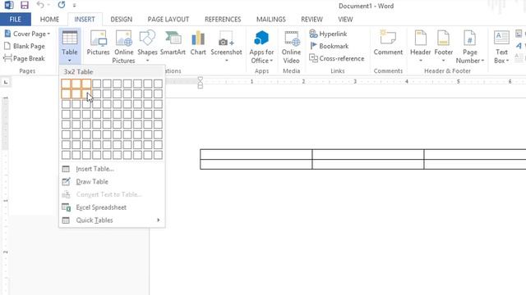The height and width of the screenshot is (295, 526).
Task: Switch to the REVIEW tab
Action: 311,20
